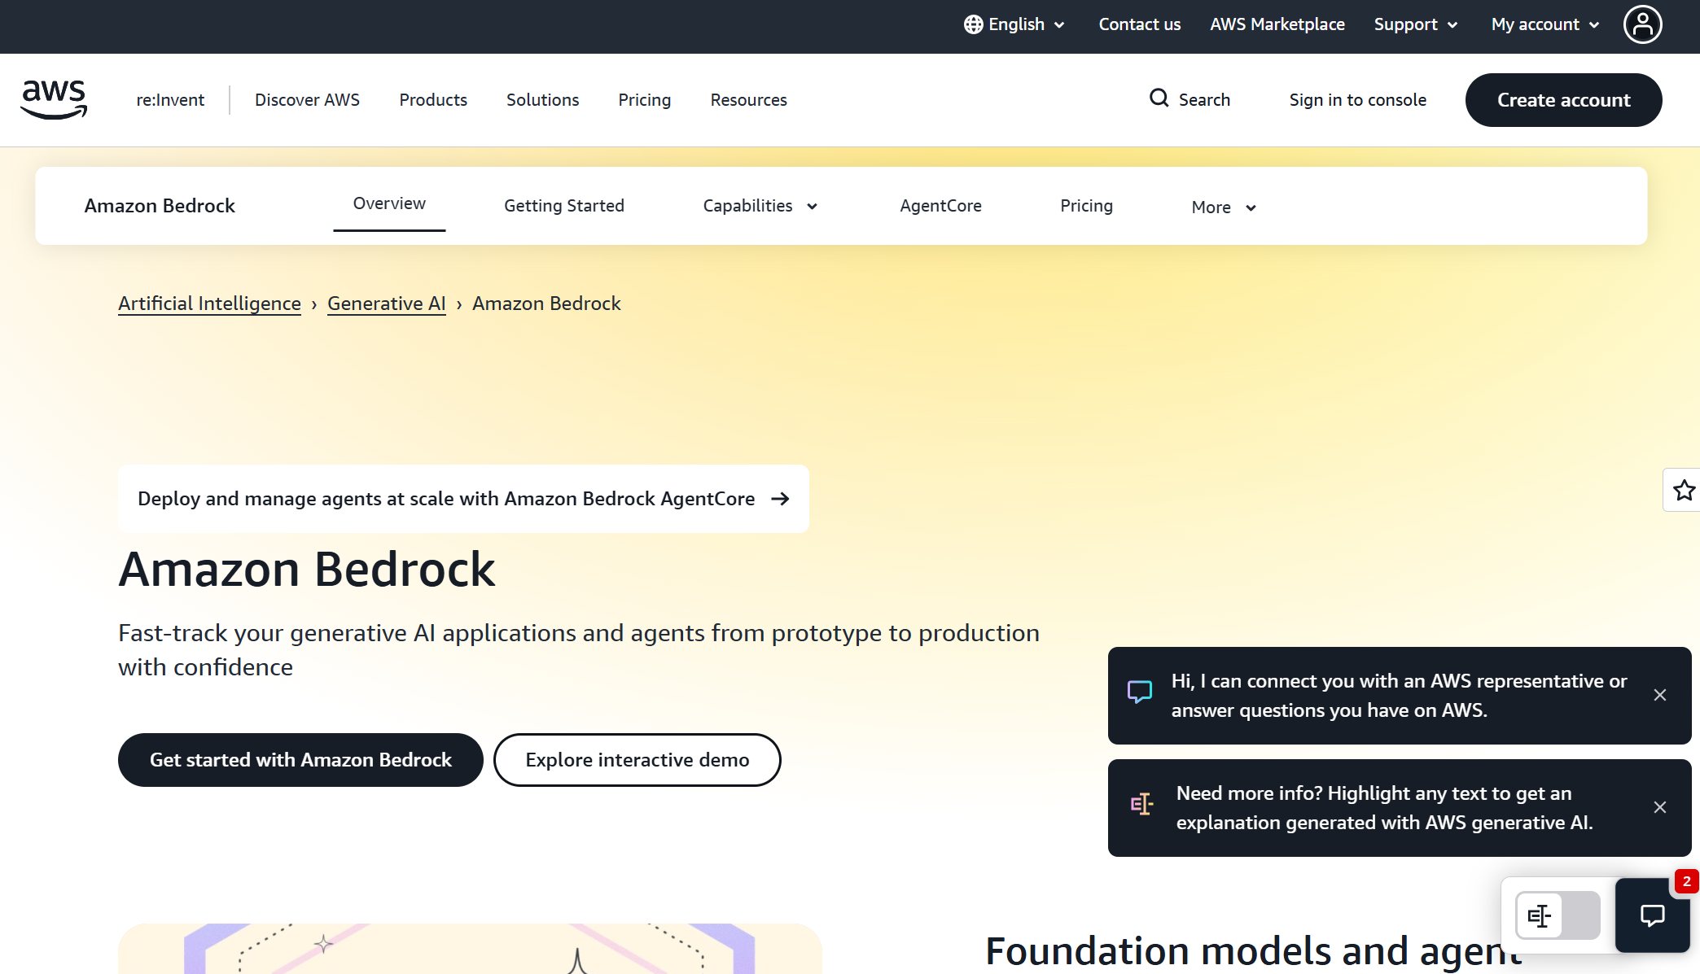
Task: Open the chat bubble with notification badge
Action: pos(1652,915)
